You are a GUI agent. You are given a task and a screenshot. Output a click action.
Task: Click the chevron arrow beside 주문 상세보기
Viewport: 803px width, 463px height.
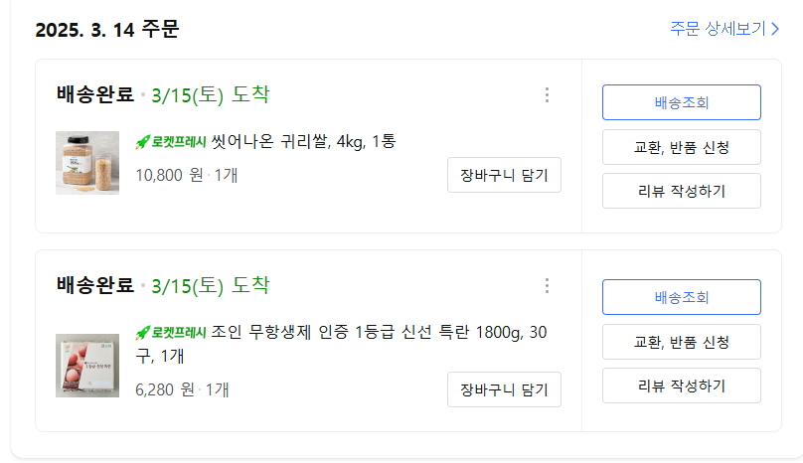775,29
